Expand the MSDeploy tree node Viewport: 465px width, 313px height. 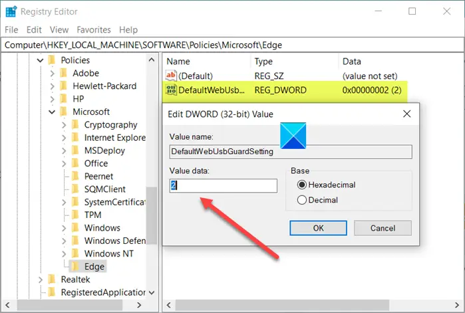(64, 151)
